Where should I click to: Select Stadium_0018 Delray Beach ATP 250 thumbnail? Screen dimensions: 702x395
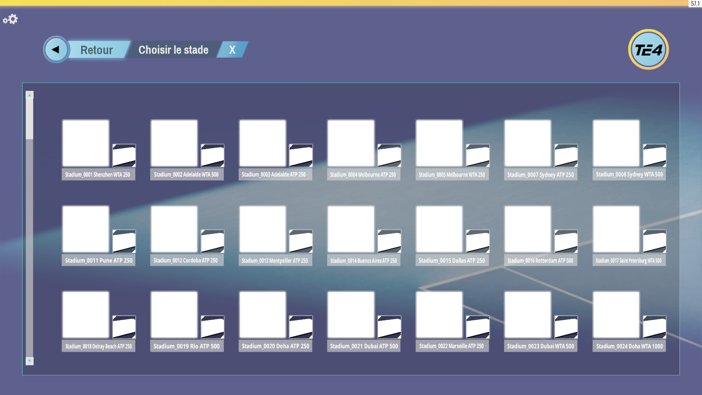click(x=86, y=315)
